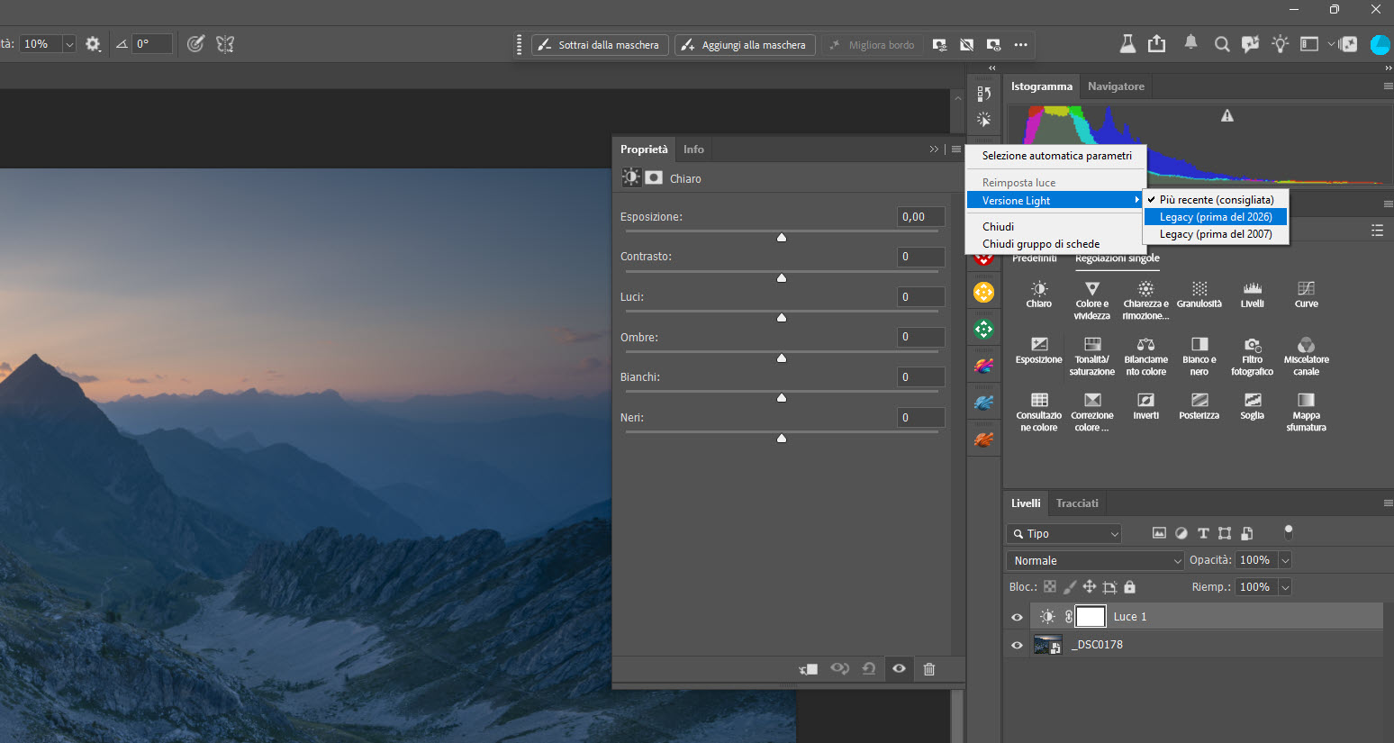
Task: Add a Livelli adjustment
Action: (1252, 294)
